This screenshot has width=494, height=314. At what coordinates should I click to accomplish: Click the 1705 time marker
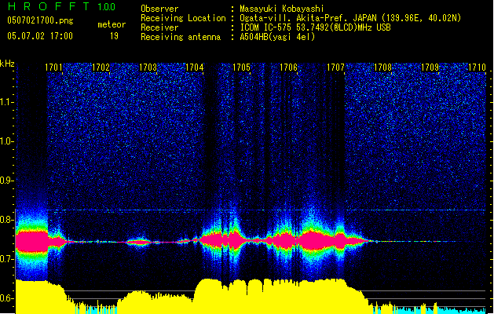click(x=242, y=68)
